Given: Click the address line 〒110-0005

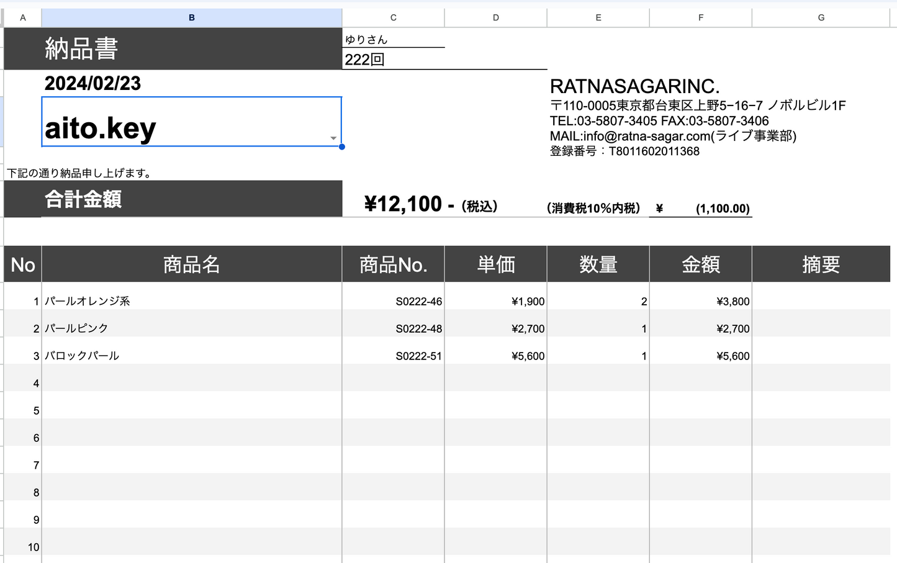Looking at the screenshot, I should pos(698,106).
